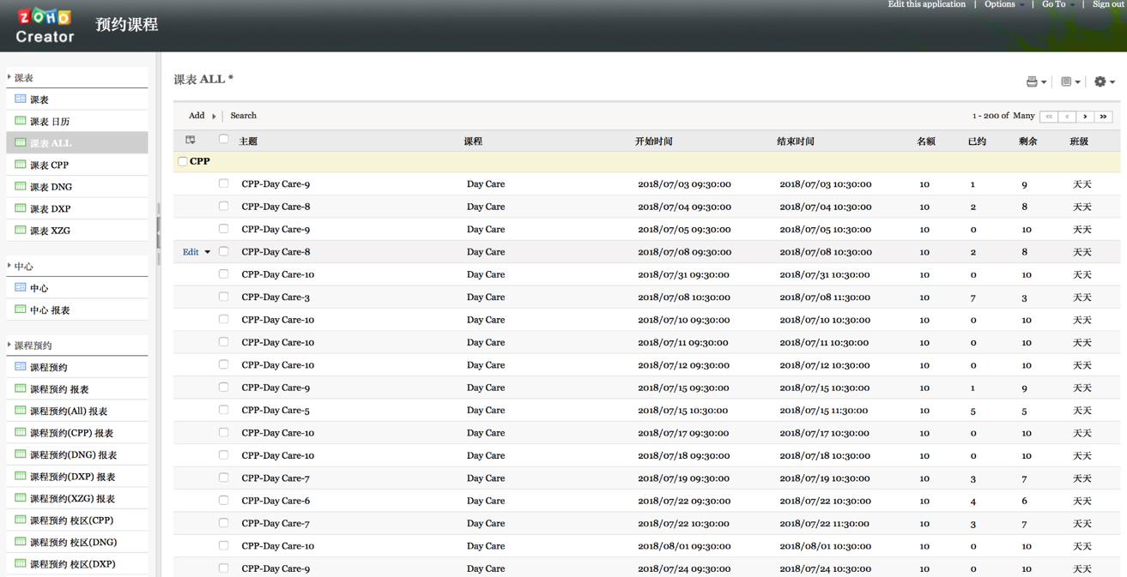
Task: Click Edit this application link
Action: pyautogui.click(x=926, y=5)
